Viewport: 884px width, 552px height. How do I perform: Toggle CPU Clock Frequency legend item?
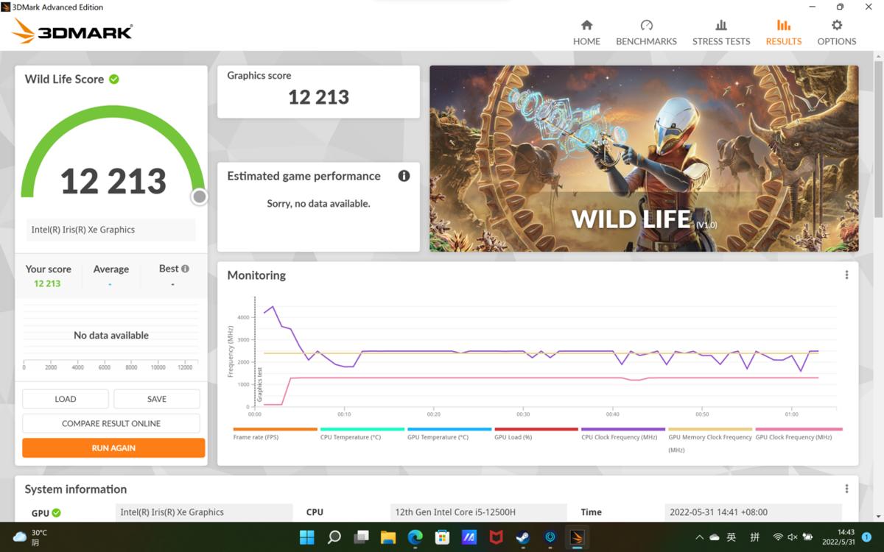coord(622,434)
